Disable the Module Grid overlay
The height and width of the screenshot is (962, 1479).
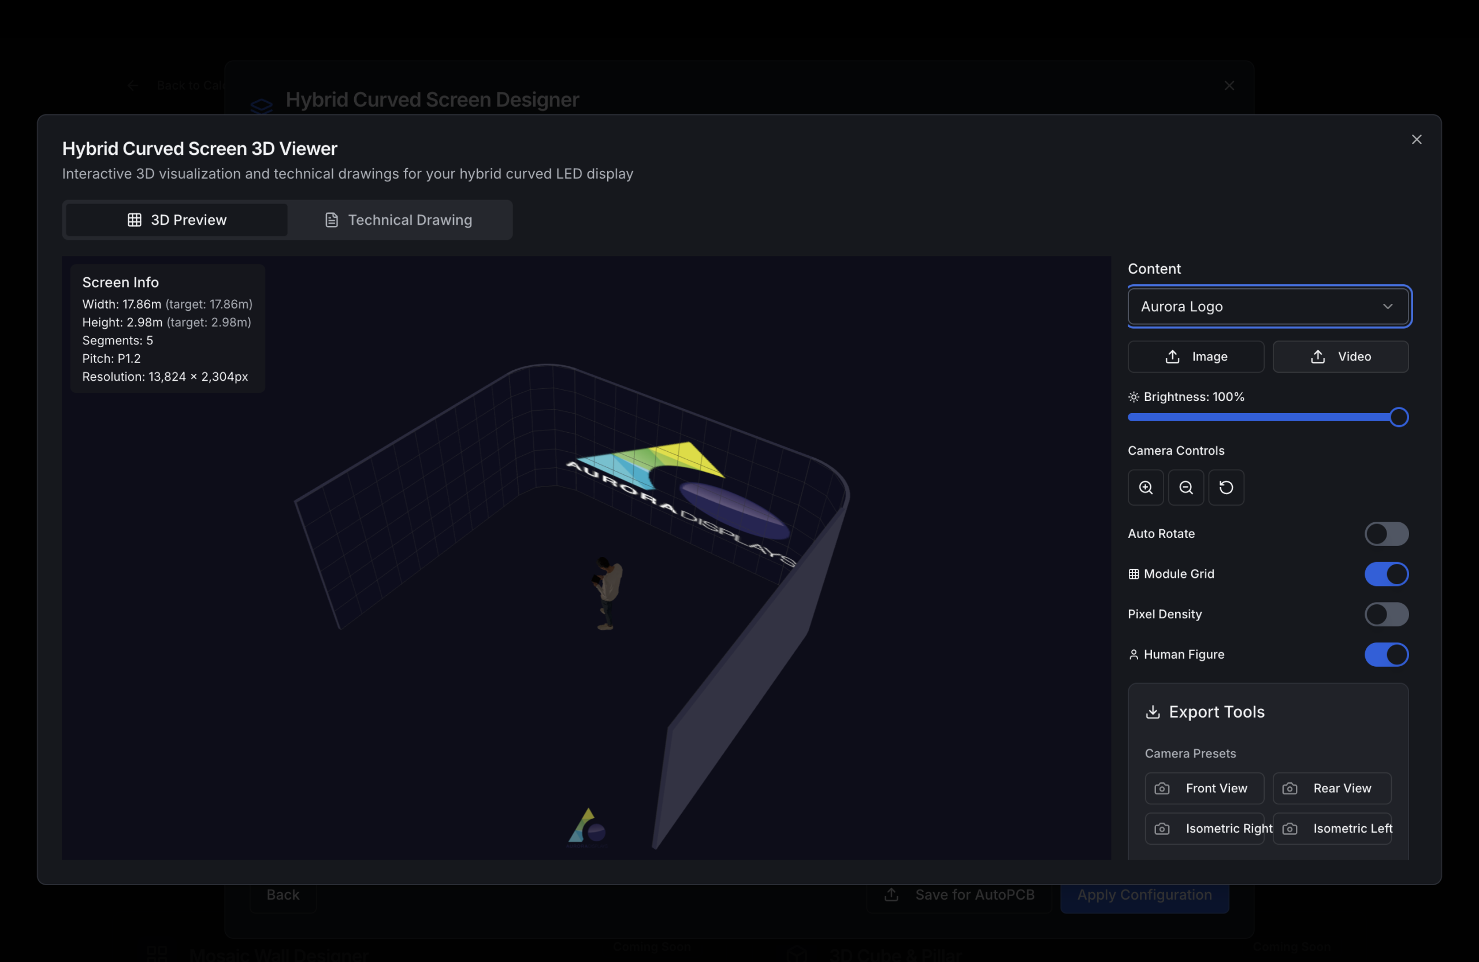1387,574
